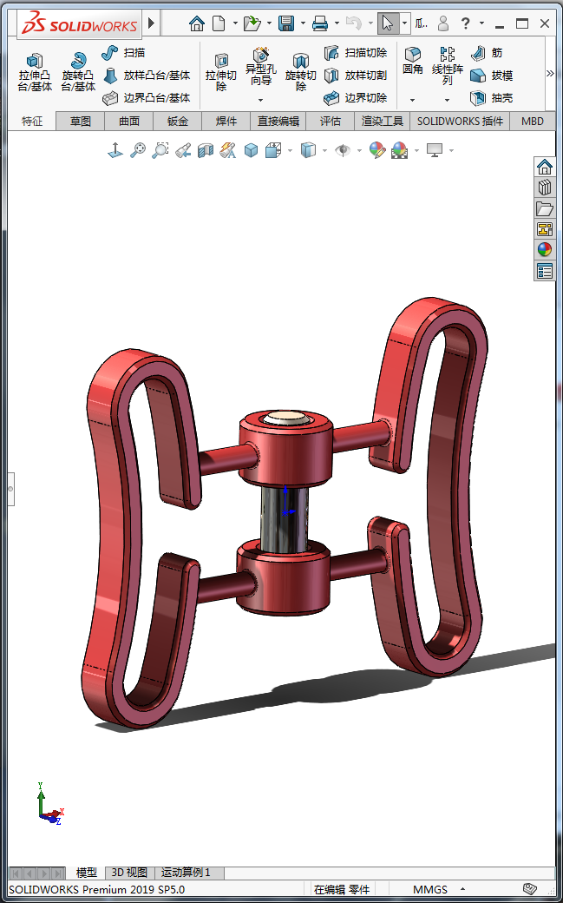The image size is (563, 903).
Task: Open the Select tool dropdown arrow
Action: 405,23
